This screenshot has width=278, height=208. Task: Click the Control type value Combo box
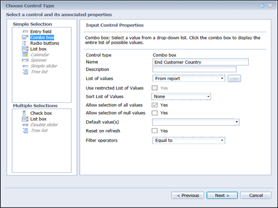click(164, 55)
